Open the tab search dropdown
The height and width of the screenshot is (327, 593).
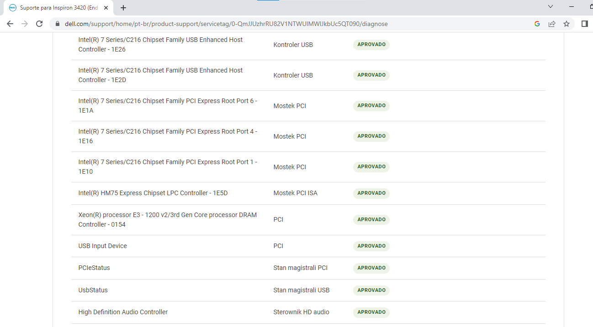coord(551,7)
